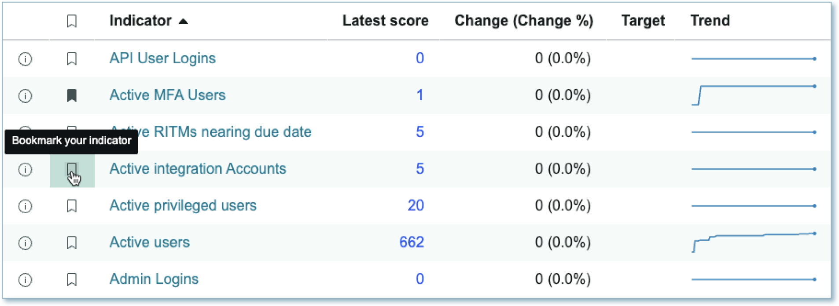Screen dimensions: 839x306
Task: Show info for Active integration Accounts
Action: [x=25, y=169]
